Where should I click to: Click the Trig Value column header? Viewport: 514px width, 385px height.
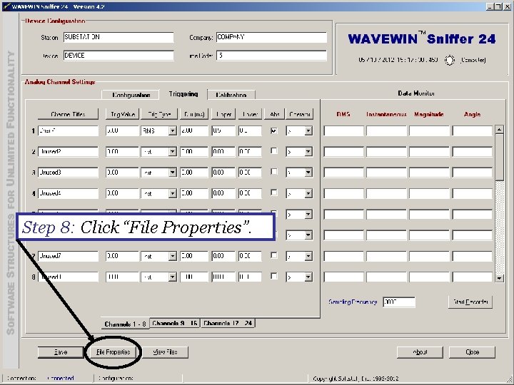(123, 114)
